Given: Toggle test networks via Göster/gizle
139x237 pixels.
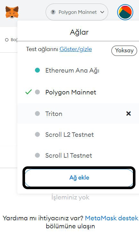Looking at the screenshot, I should pyautogui.click(x=76, y=49).
